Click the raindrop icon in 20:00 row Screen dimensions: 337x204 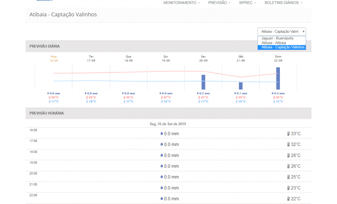pos(161,177)
